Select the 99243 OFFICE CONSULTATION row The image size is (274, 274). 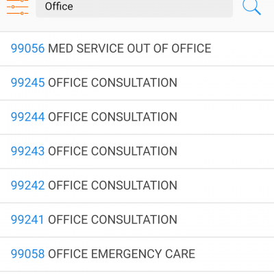pos(137,151)
